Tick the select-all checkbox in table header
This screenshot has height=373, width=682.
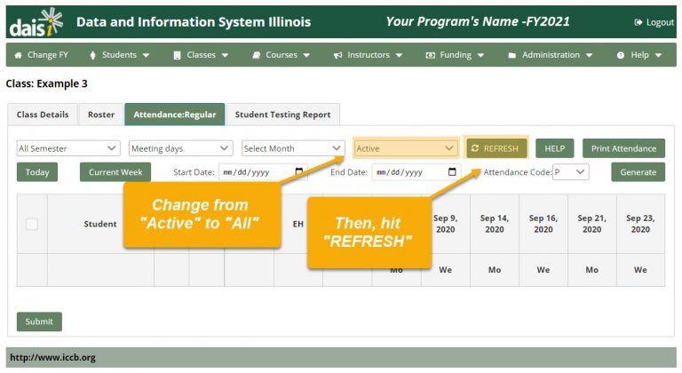coord(32,224)
